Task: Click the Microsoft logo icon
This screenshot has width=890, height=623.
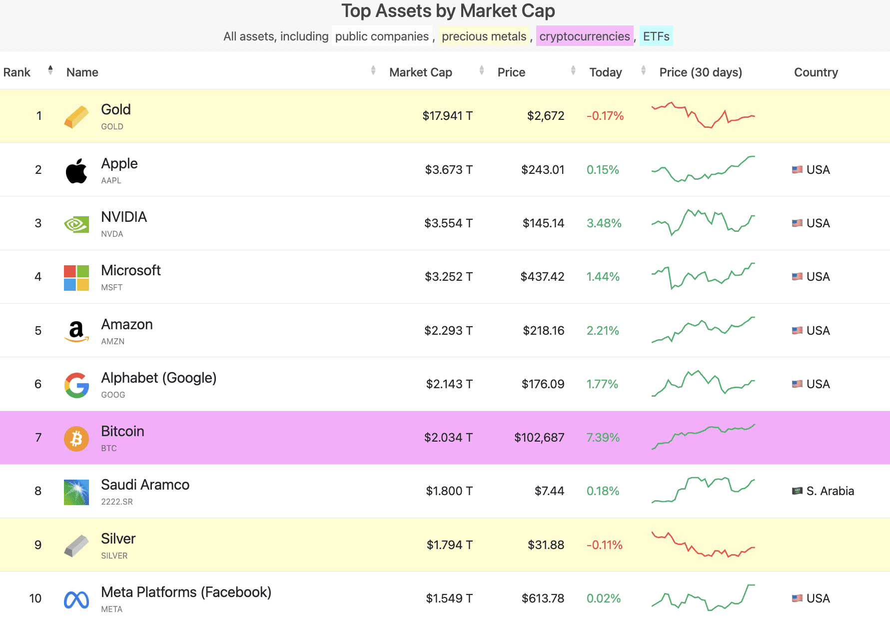Action: click(x=76, y=278)
